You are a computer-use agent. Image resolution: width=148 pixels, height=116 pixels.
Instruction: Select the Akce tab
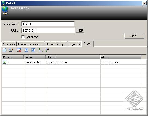[x=88, y=44]
